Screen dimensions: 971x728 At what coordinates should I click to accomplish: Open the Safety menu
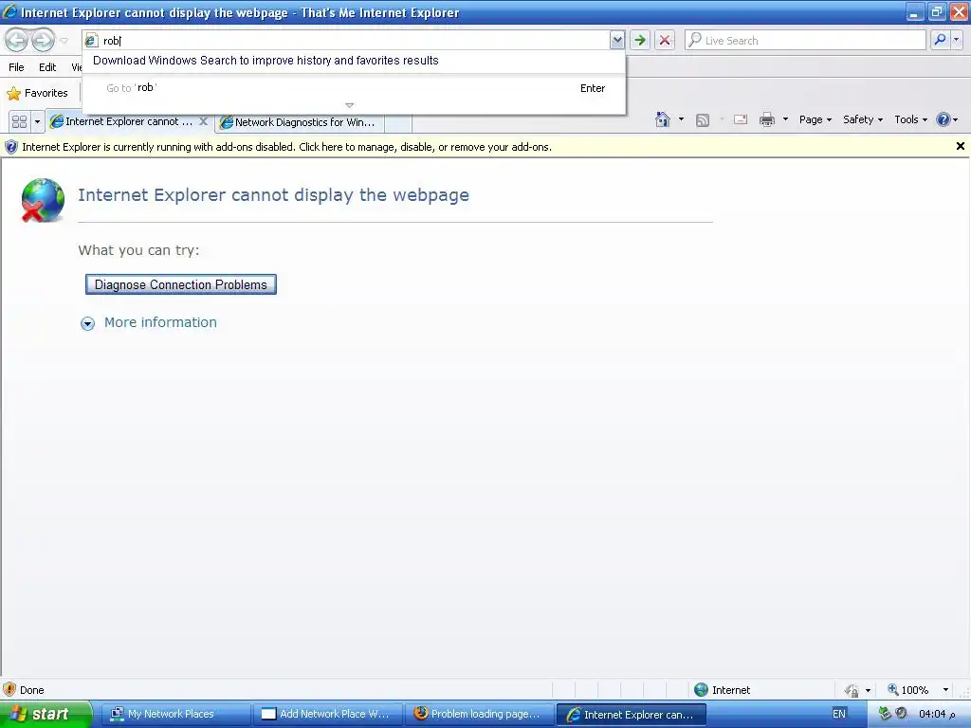pyautogui.click(x=863, y=119)
